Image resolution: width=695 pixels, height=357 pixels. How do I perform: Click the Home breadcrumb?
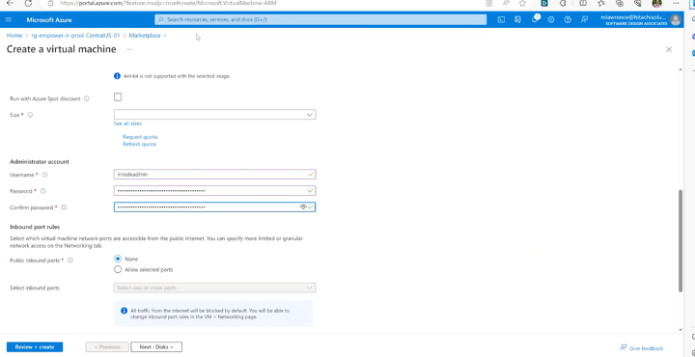click(14, 36)
